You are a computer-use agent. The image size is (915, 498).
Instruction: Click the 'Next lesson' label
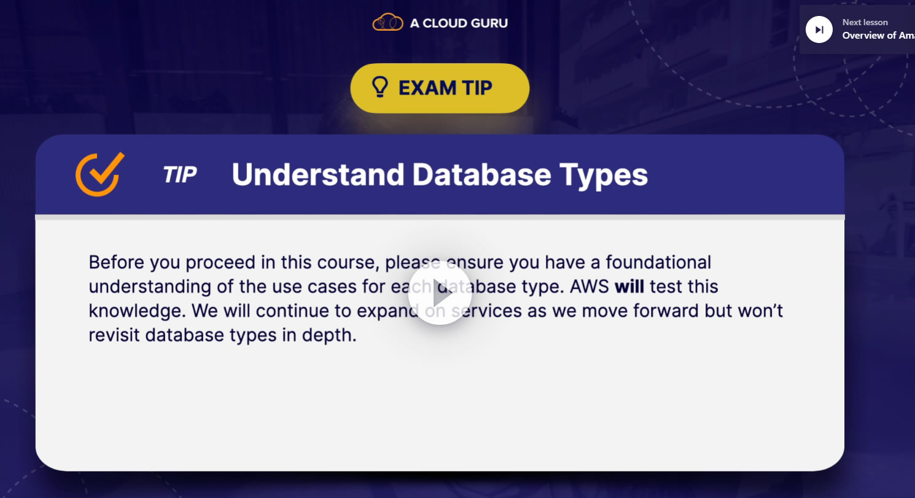click(x=865, y=22)
